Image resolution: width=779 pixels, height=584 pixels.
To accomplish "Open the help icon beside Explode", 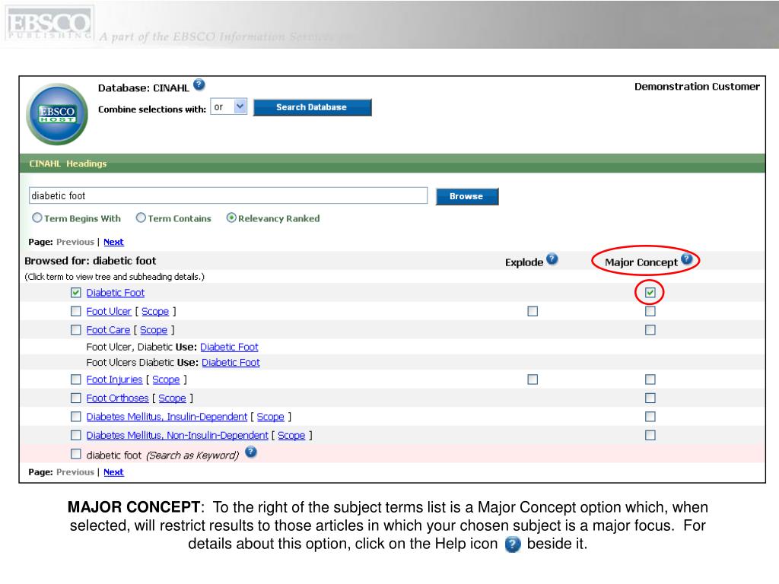I will pos(552,259).
